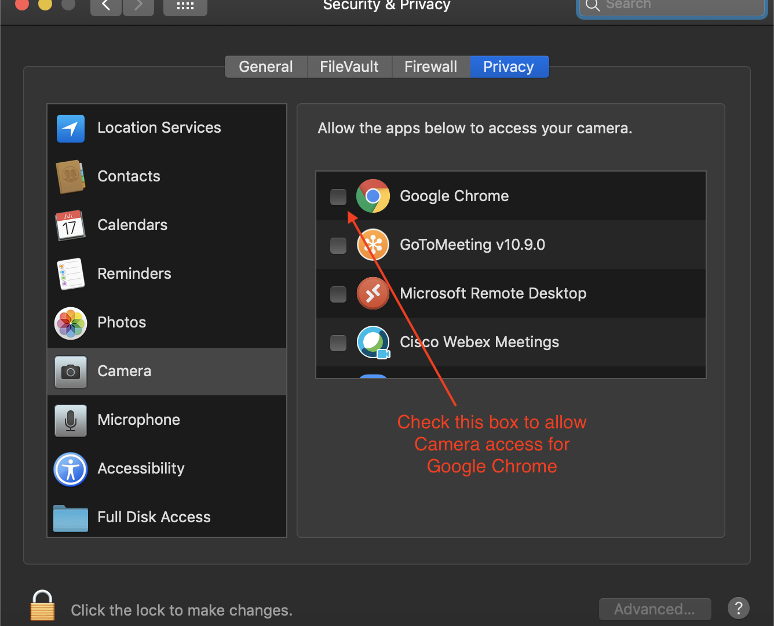This screenshot has width=774, height=626.
Task: Show all preferences with grid button
Action: tap(185, 6)
